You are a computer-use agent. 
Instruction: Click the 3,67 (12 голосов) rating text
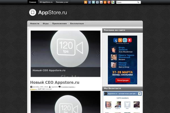click(45, 89)
